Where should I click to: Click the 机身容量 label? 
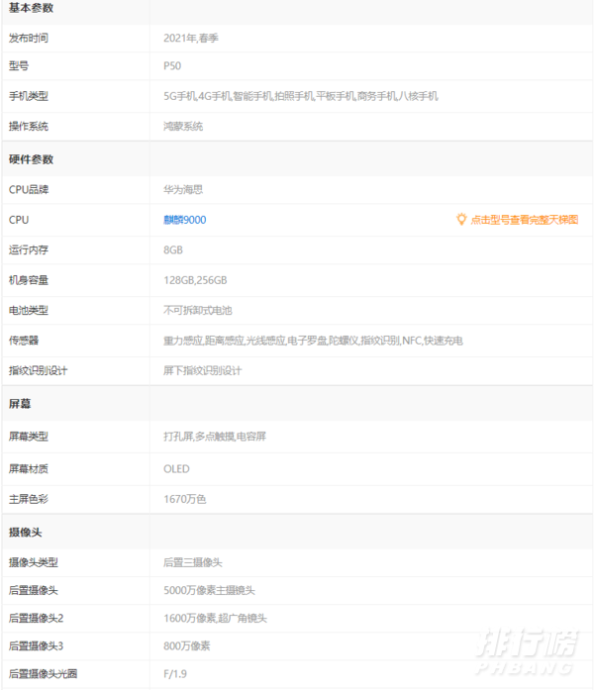pos(29,280)
